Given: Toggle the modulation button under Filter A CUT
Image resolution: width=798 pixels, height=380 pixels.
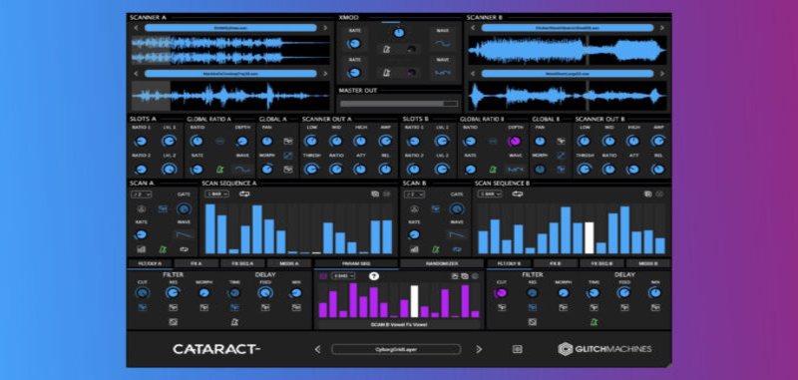Looking at the screenshot, I should click(143, 307).
